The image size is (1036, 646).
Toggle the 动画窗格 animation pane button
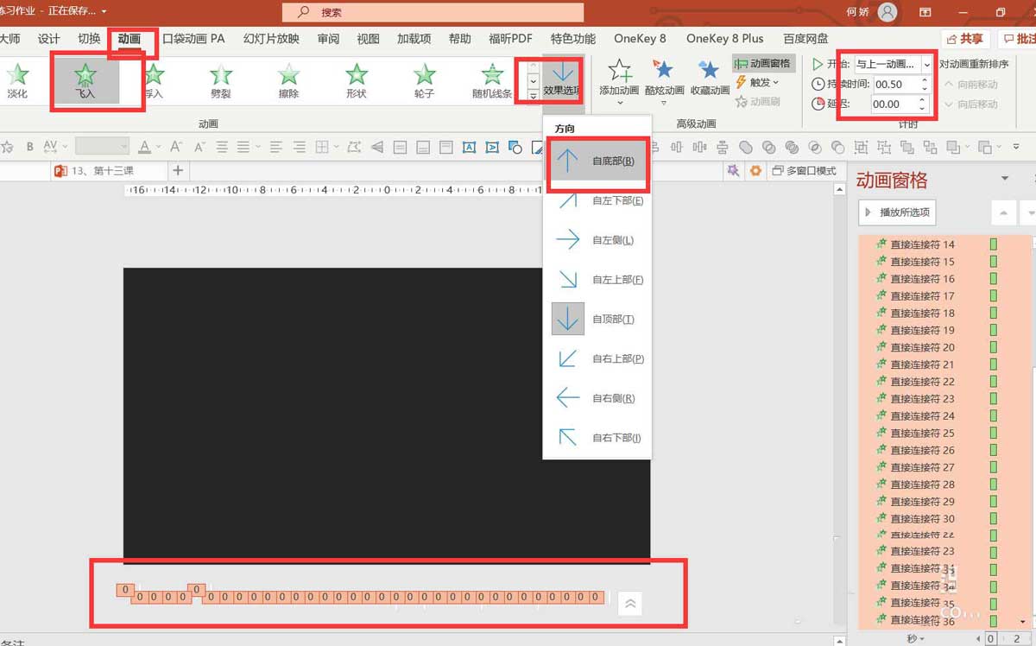[762, 63]
